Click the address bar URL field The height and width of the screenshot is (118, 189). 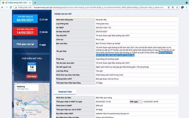pyautogui.click(x=99, y=7)
